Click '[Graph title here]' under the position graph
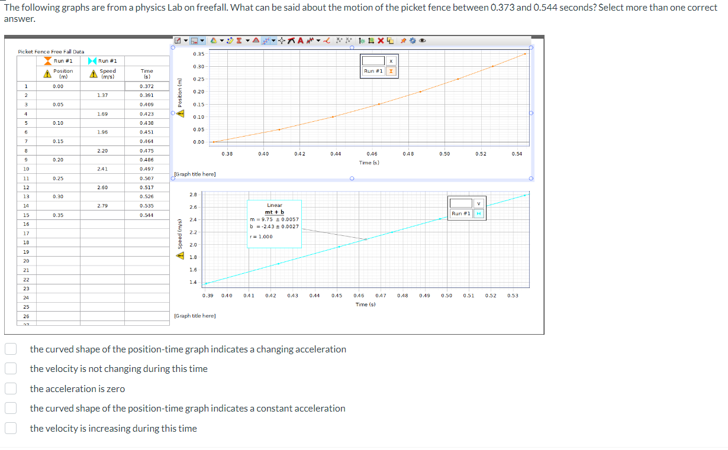 tap(195, 174)
